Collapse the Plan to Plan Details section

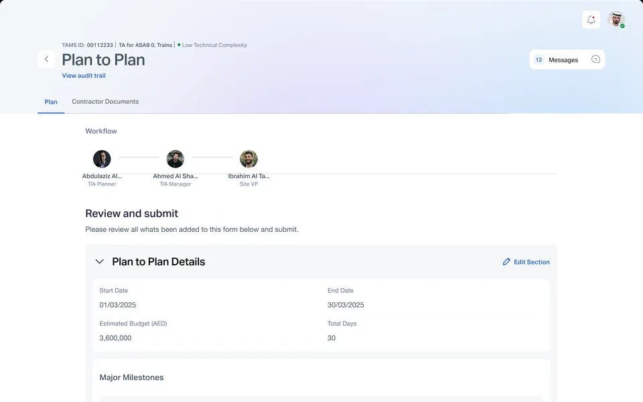point(99,262)
